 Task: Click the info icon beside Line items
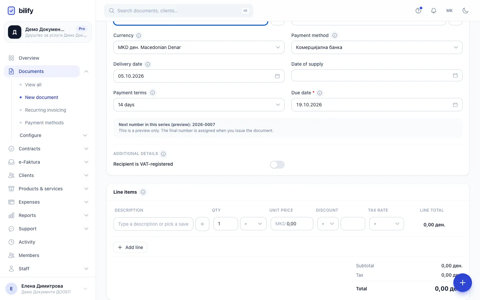pyautogui.click(x=143, y=192)
